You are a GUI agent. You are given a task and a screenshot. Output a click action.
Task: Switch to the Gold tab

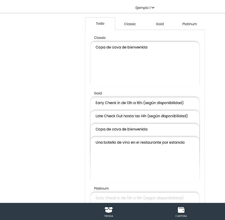160,24
